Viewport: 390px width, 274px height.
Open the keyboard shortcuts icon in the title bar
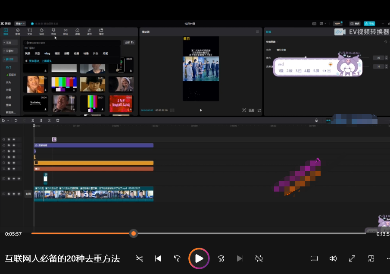pos(315,24)
